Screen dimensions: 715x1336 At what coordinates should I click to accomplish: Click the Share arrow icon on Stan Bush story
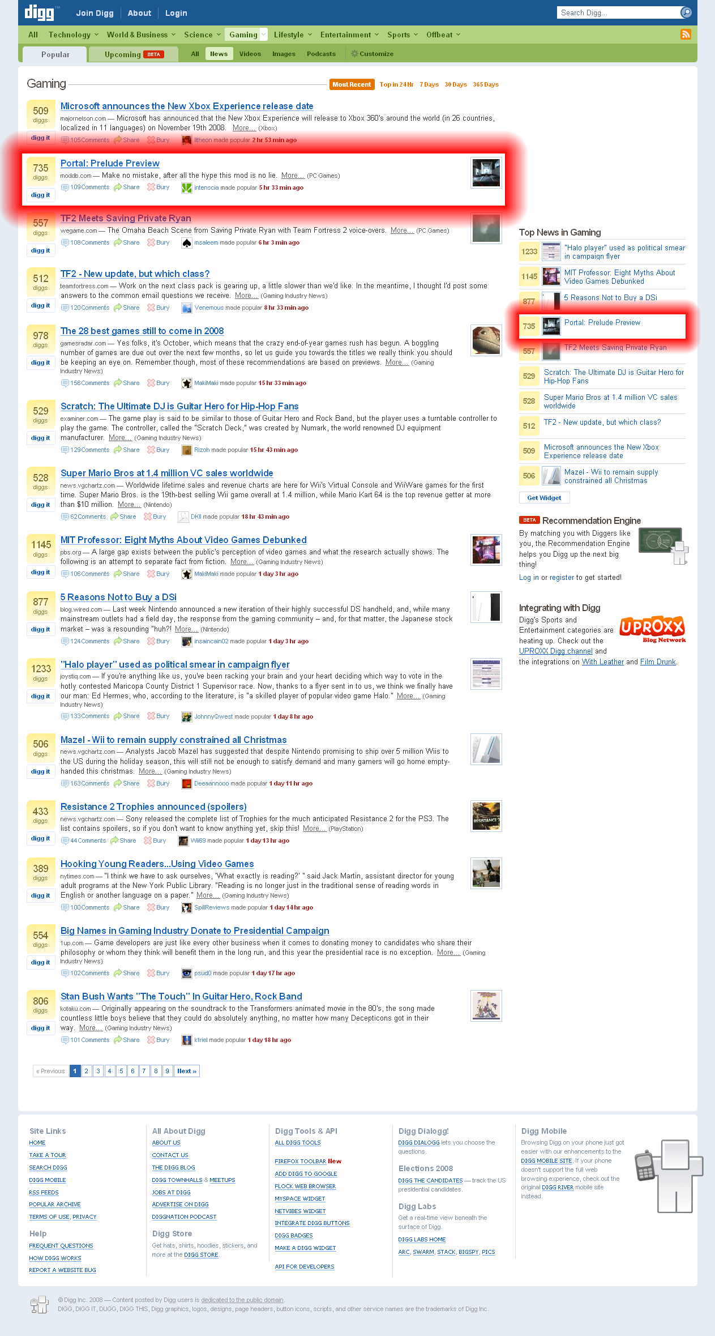pos(118,1040)
